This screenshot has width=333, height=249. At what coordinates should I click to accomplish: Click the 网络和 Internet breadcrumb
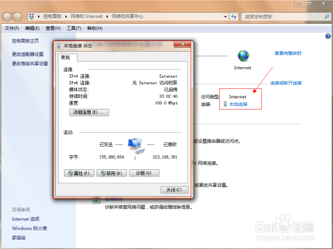pyautogui.click(x=87, y=17)
